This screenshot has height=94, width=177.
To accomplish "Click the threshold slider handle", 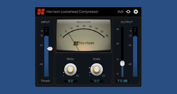I will click(x=50, y=49).
